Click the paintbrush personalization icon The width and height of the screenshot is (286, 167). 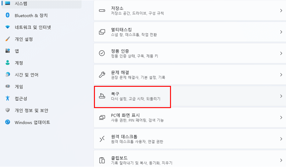pos(8,39)
